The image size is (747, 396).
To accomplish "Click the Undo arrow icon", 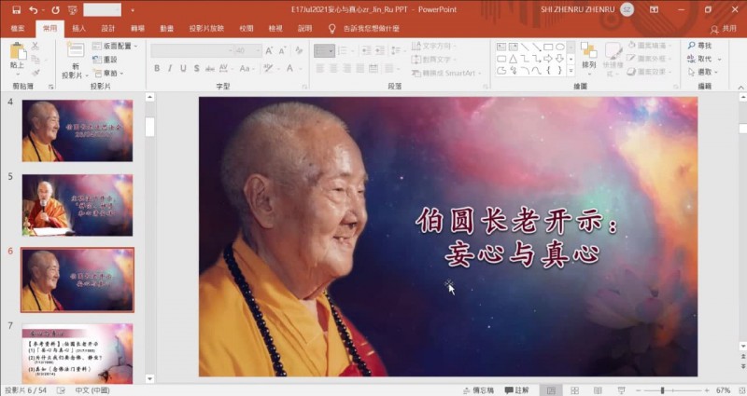I will (x=32, y=9).
